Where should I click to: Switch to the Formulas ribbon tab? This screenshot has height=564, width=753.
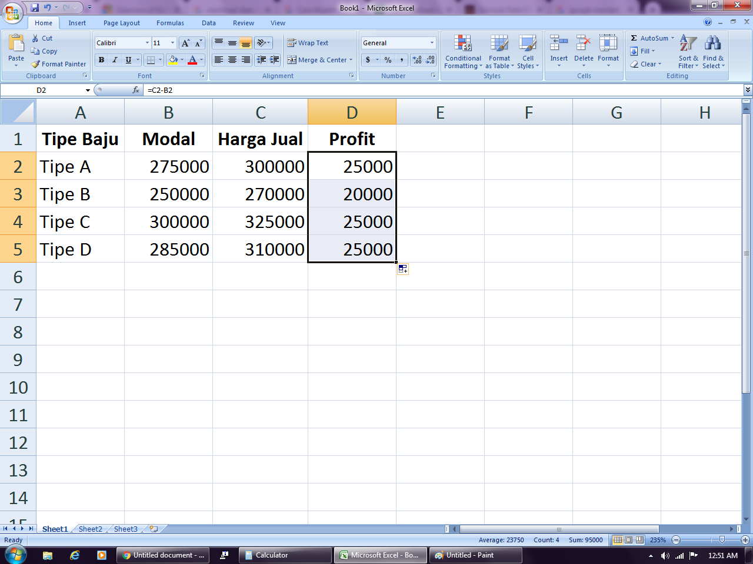tap(170, 23)
